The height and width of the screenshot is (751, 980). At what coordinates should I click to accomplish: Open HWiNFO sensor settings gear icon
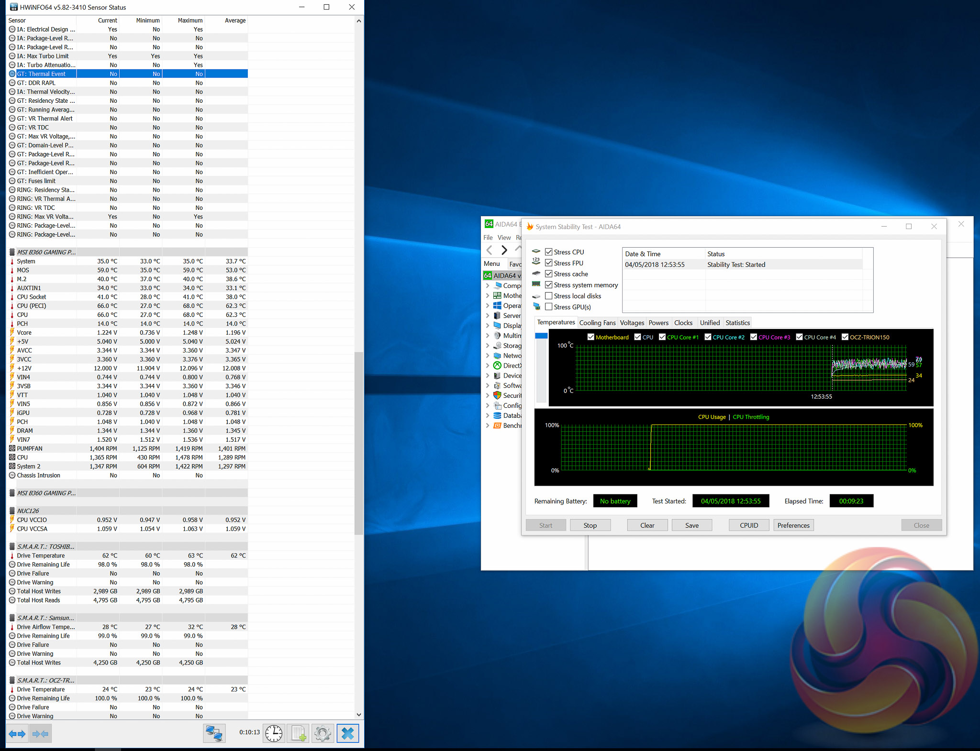[323, 733]
